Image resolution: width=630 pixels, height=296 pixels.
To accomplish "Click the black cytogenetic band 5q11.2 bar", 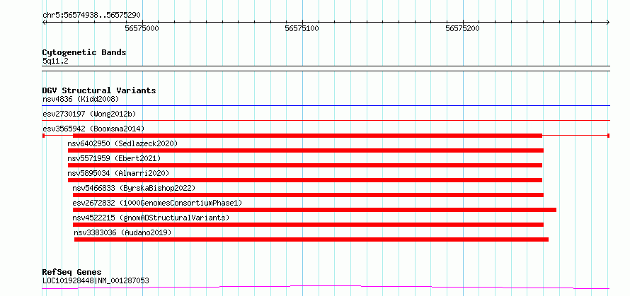I will [326, 69].
